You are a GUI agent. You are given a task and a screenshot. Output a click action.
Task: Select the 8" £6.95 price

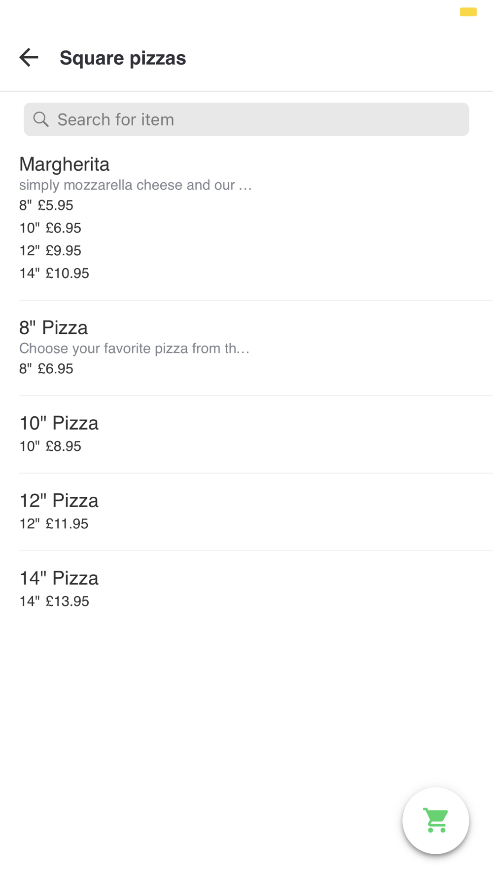pos(46,369)
